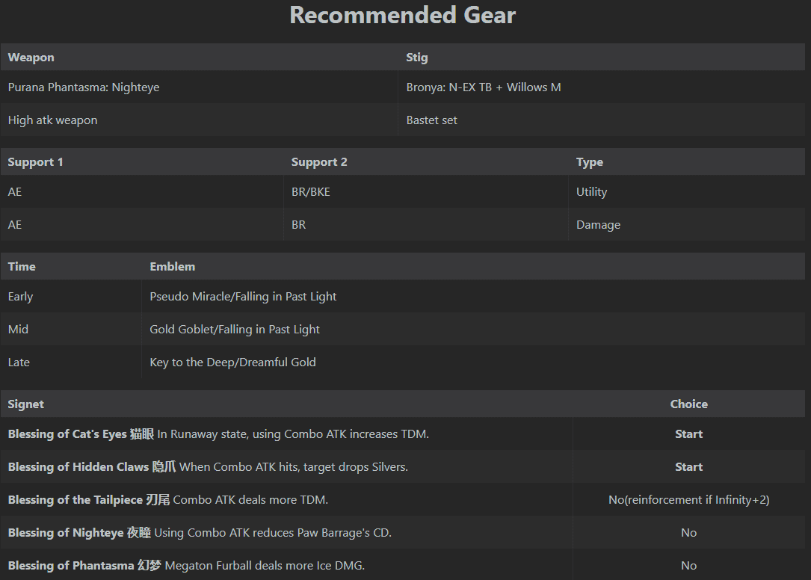The width and height of the screenshot is (811, 580).
Task: Select the Purana Phantasma: Nighteye weapon cell
Action: (84, 87)
